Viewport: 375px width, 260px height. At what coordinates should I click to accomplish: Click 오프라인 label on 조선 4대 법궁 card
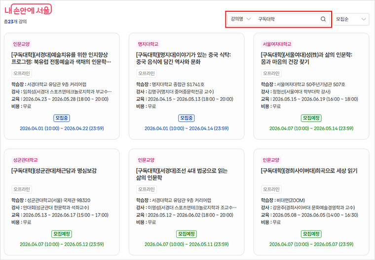[147, 189]
